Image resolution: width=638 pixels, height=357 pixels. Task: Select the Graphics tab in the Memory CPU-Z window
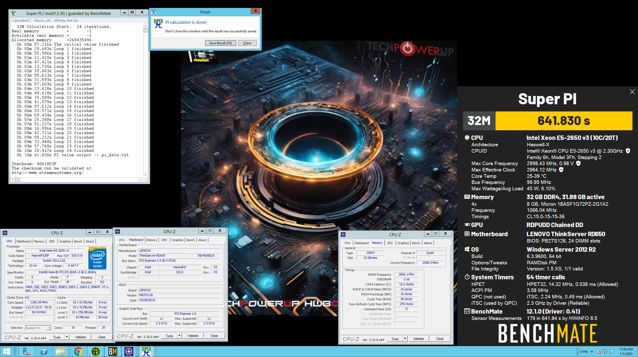pyautogui.click(x=403, y=243)
